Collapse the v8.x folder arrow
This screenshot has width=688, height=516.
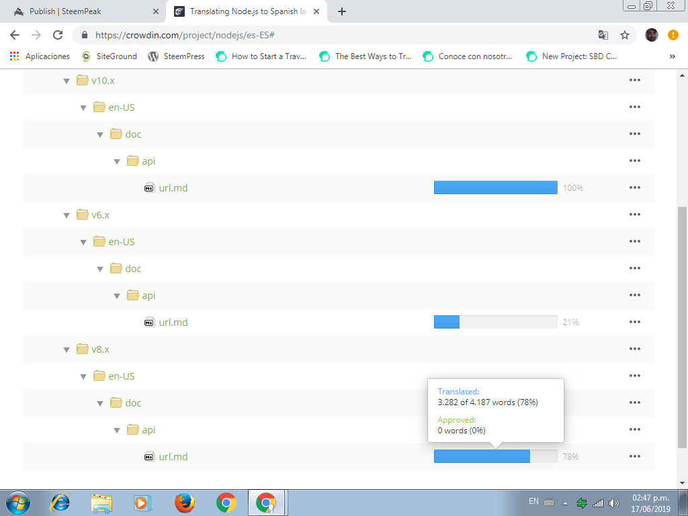coord(67,349)
